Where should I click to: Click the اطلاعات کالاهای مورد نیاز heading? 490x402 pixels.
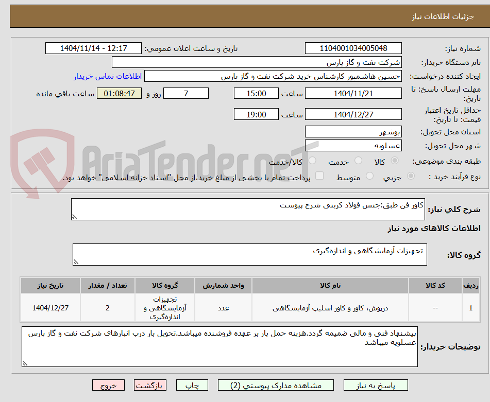[x=434, y=229]
